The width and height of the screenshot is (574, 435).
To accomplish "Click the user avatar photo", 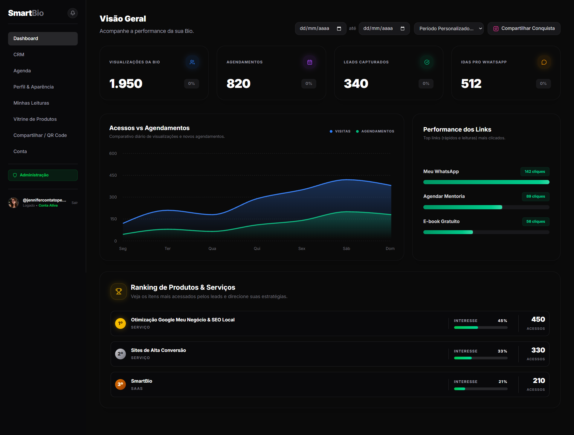I will (x=13, y=203).
